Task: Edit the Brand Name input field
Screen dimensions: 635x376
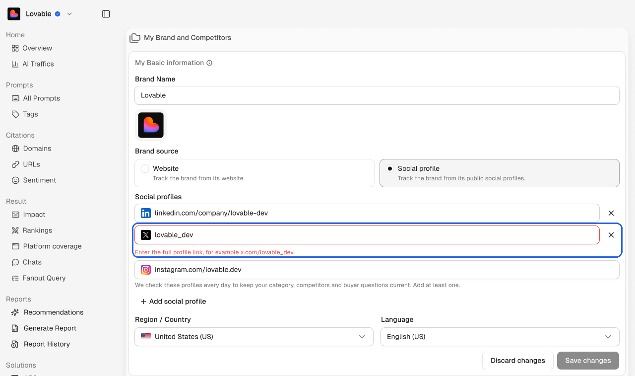Action: pos(377,95)
